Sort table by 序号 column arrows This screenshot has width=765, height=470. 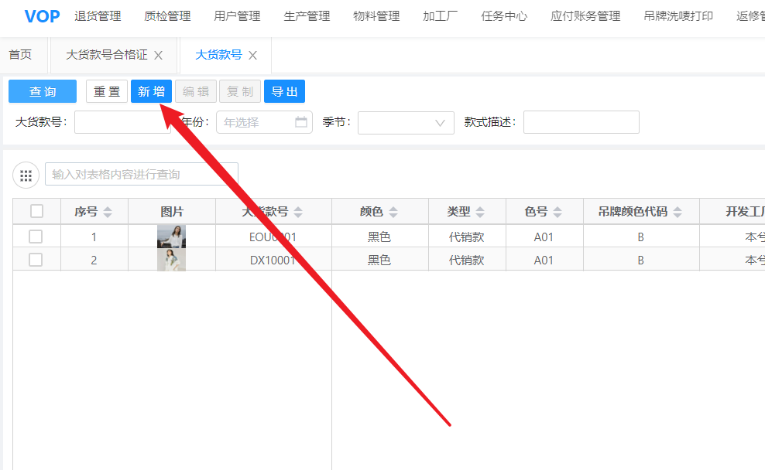(108, 212)
